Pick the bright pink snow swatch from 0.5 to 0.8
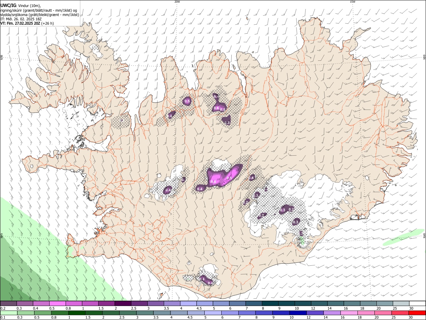Viewport: 426px width, 320px height. click(57, 304)
